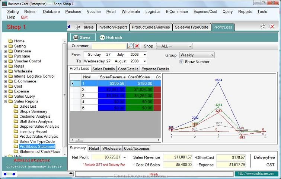Expand the Cost tree node
This screenshot has height=179, width=281.
pyautogui.click(x=5, y=87)
